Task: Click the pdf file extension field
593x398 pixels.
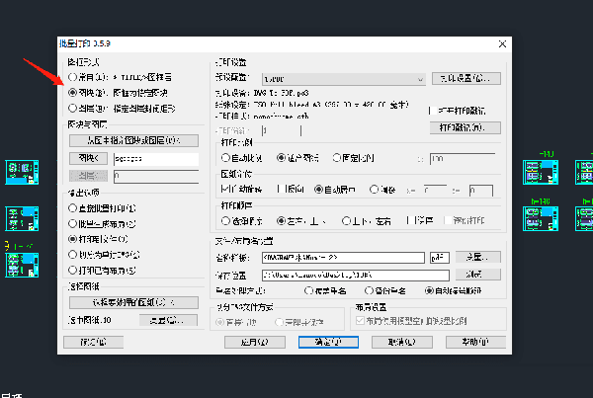Action: click(440, 258)
